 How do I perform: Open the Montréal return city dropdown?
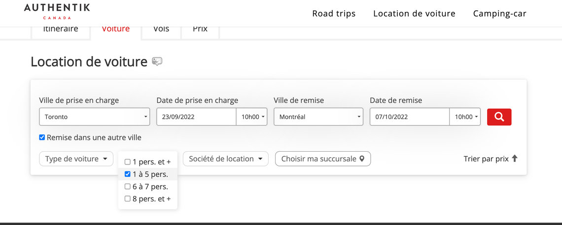point(318,117)
